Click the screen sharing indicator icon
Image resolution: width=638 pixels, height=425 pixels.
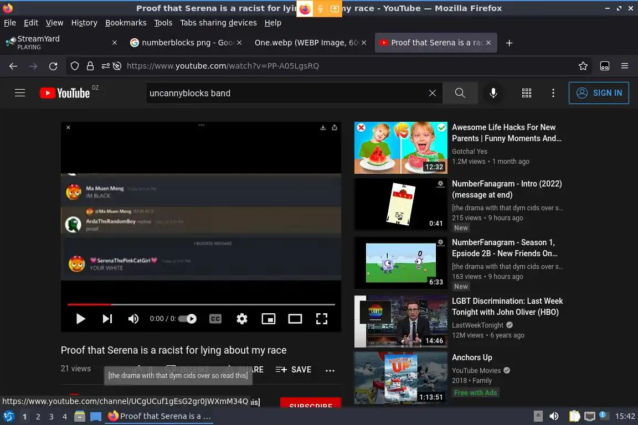pyautogui.click(x=335, y=8)
